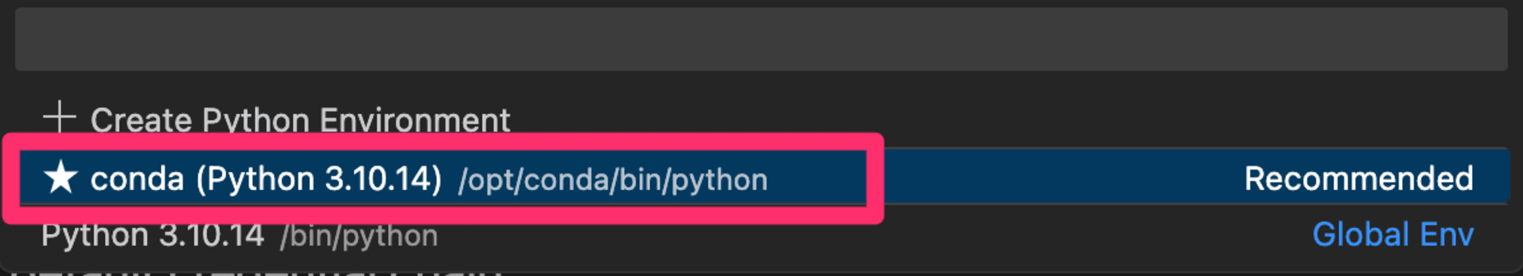This screenshot has width=1523, height=276.
Task: Pick the starred recommended interpreter
Action: (x=762, y=177)
